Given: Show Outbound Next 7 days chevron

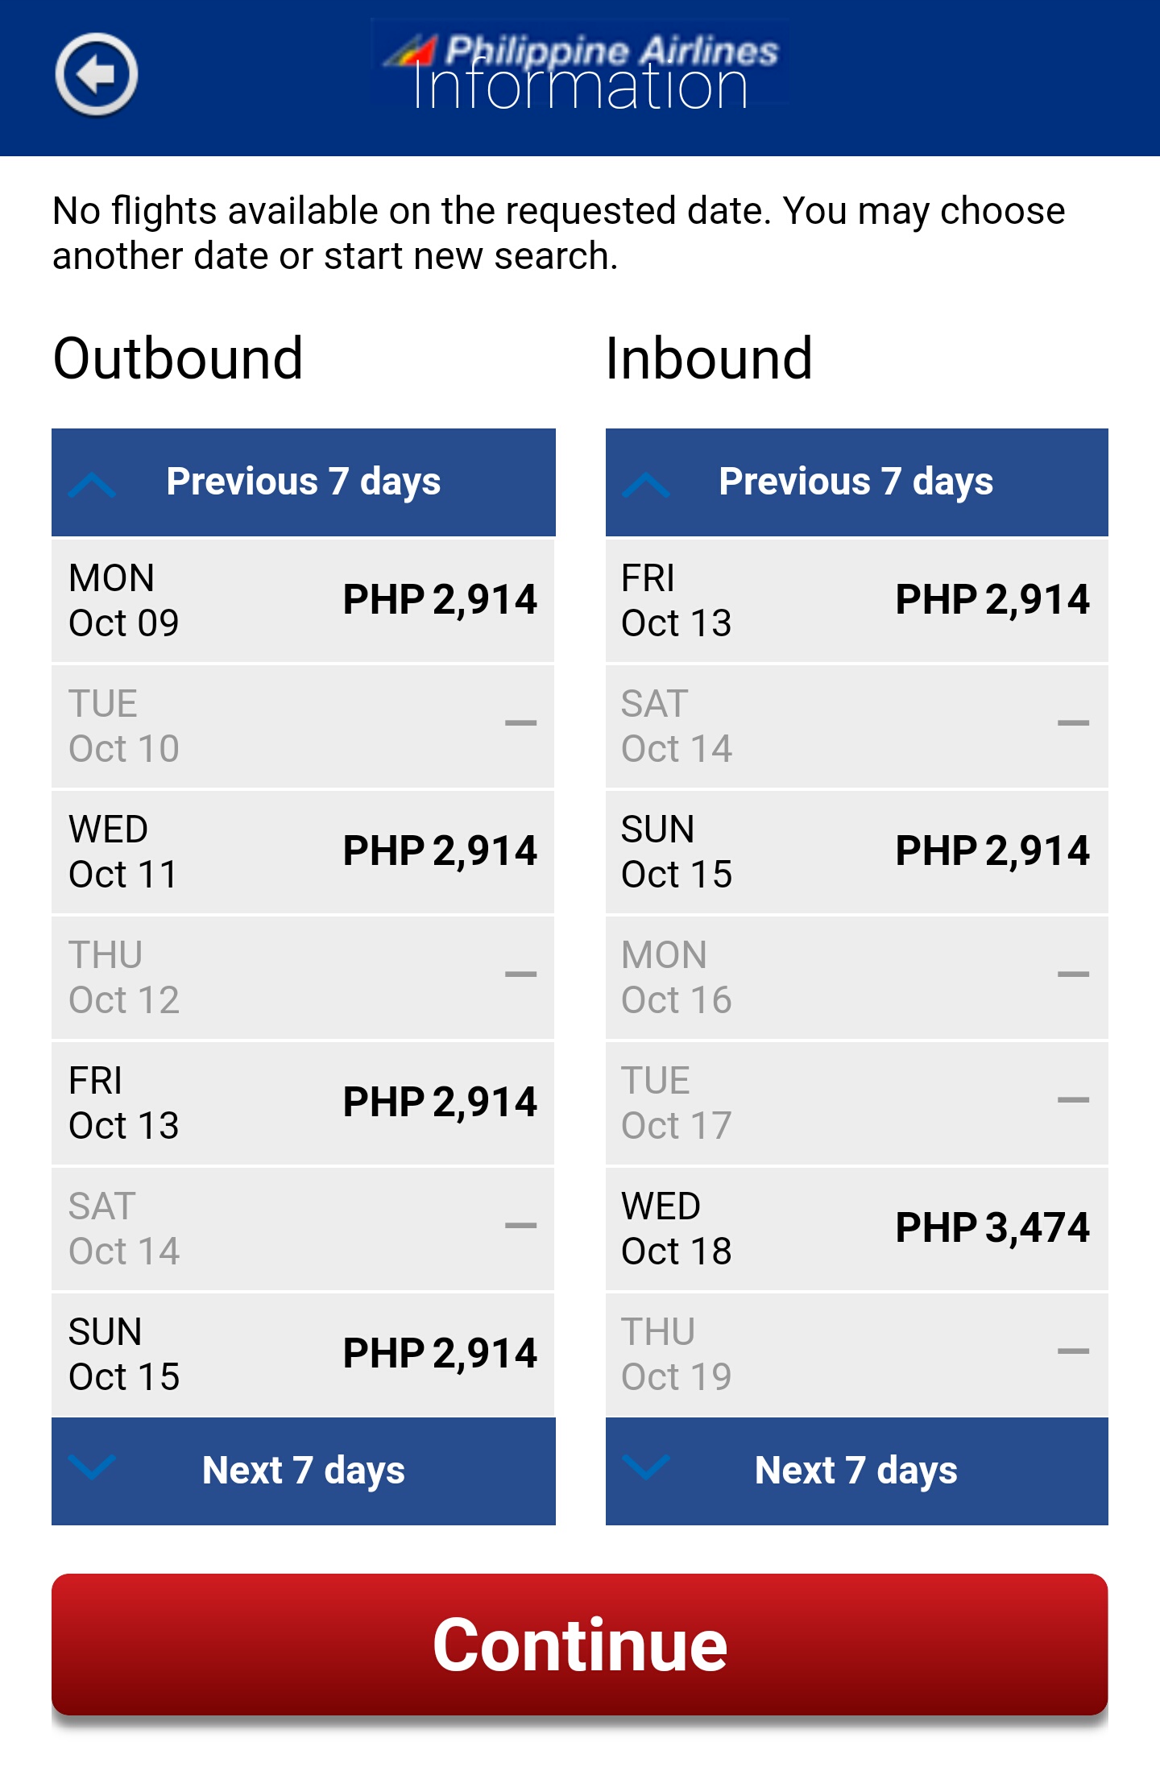Looking at the screenshot, I should coord(92,1467).
